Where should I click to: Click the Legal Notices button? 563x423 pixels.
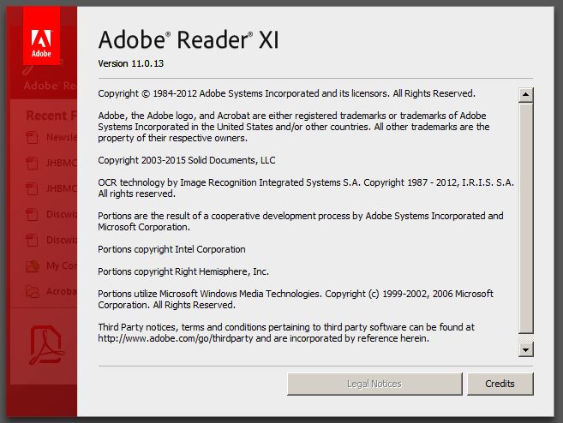click(374, 384)
